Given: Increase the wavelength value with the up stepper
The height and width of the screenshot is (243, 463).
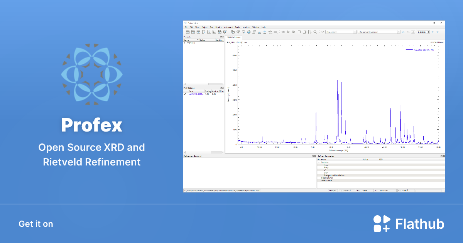Looking at the screenshot, I should coord(428,30).
